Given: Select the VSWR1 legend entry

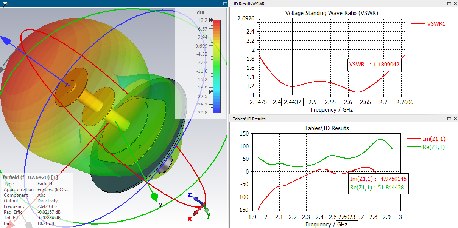Looking at the screenshot, I should 429,23.
